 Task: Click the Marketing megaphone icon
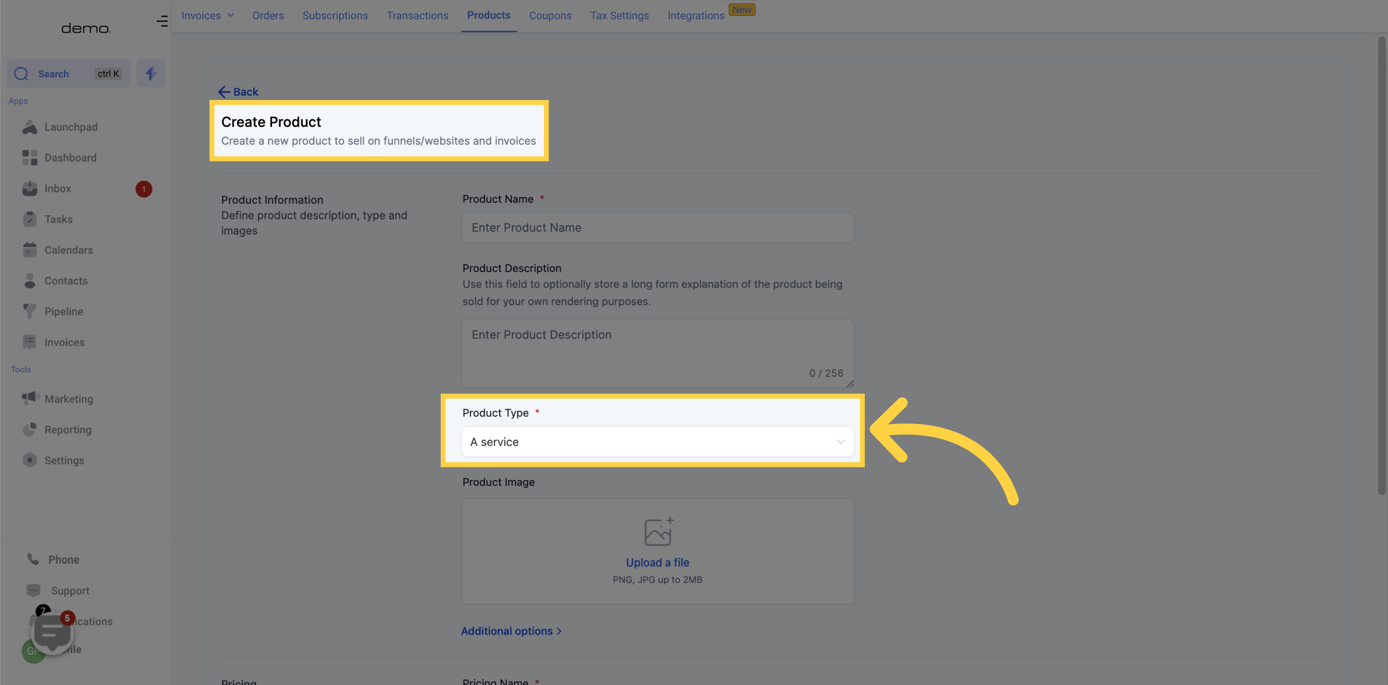[30, 399]
